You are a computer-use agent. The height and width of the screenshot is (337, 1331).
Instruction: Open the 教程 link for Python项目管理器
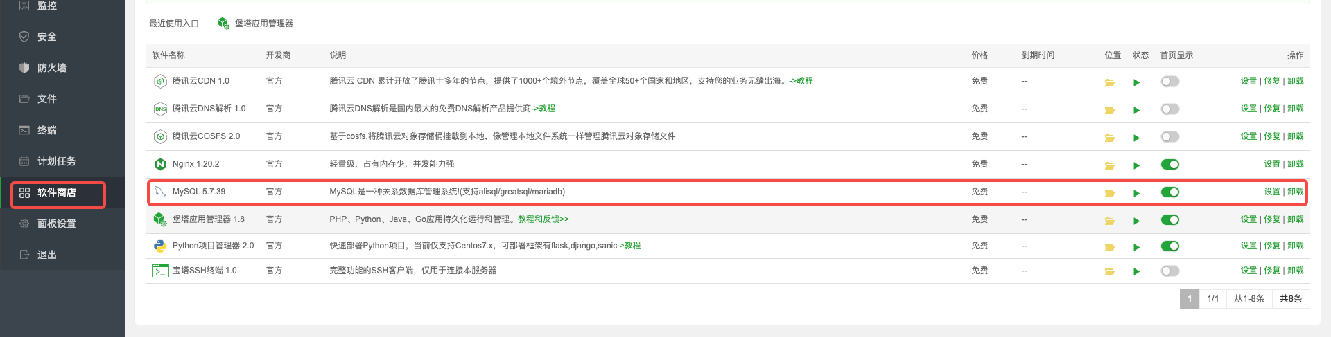pos(630,246)
